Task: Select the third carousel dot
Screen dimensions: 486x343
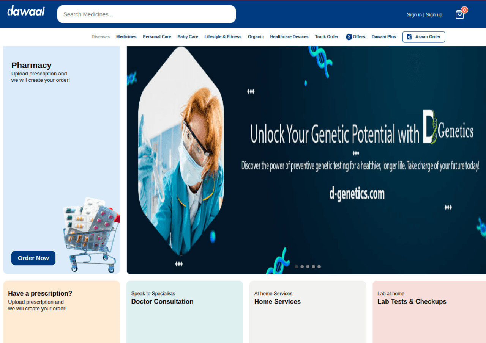Action: click(x=308, y=266)
